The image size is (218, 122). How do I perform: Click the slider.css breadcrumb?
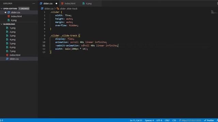(x=49, y=8)
